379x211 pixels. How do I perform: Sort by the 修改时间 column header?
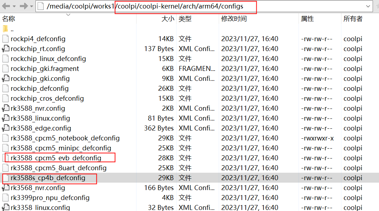234,18
